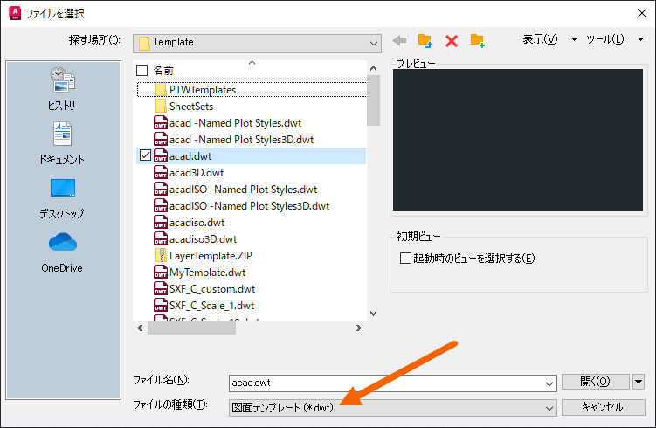Click the up-one-level folder icon
Viewport: 656px width, 428px height.
point(425,40)
